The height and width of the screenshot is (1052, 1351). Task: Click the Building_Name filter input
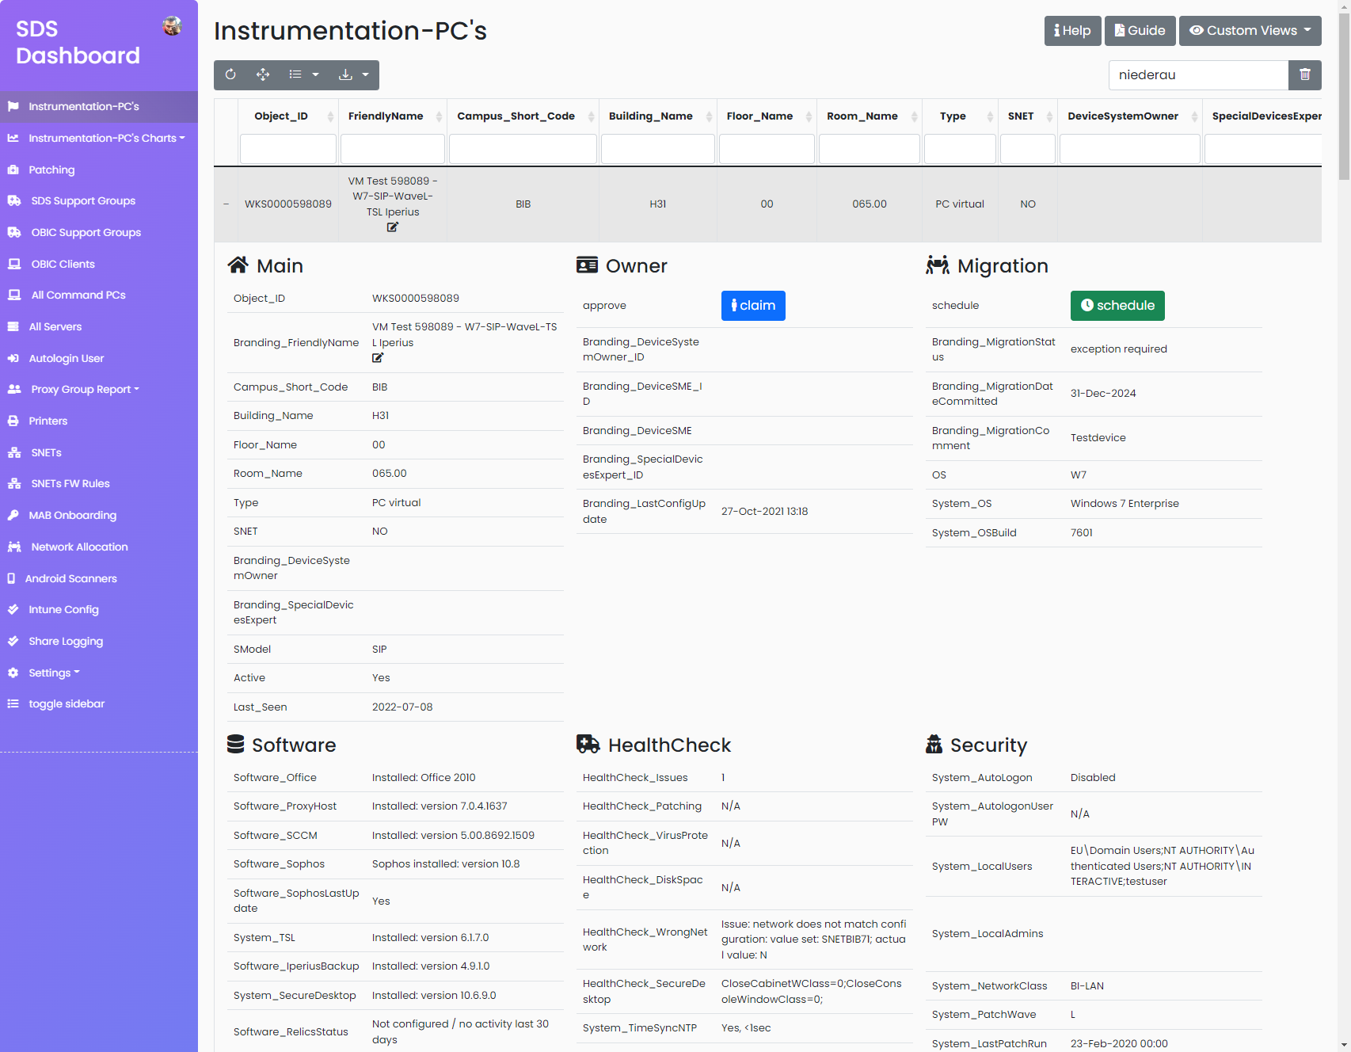tap(658, 149)
